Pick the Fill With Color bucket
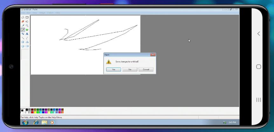The width and height of the screenshot is (274, 132). point(27,22)
